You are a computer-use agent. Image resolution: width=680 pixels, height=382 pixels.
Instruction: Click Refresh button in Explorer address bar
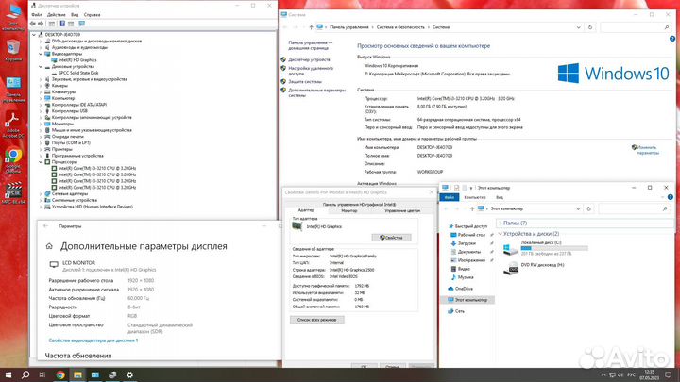(x=588, y=208)
